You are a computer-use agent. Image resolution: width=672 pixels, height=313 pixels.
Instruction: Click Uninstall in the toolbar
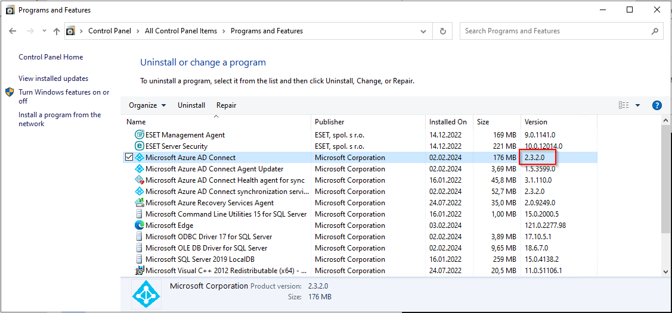point(191,105)
